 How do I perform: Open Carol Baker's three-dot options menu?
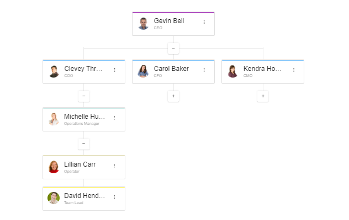(x=204, y=70)
